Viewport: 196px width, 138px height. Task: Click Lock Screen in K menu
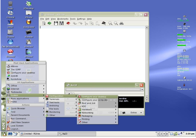[26, 126]
